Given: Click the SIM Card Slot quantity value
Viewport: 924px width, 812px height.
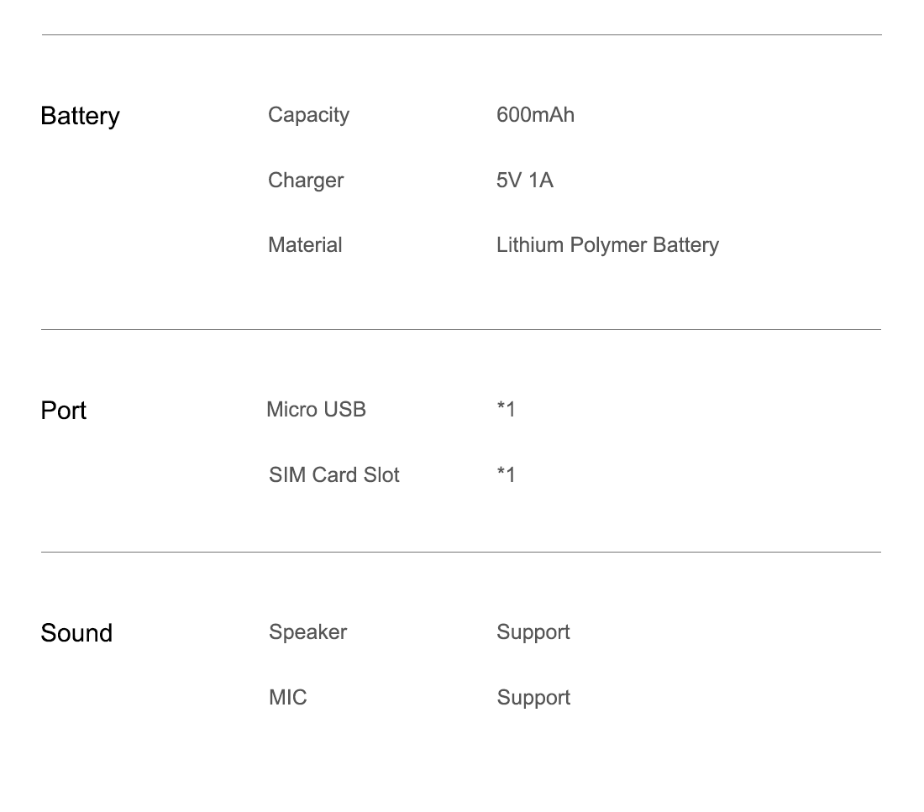Looking at the screenshot, I should pos(506,475).
